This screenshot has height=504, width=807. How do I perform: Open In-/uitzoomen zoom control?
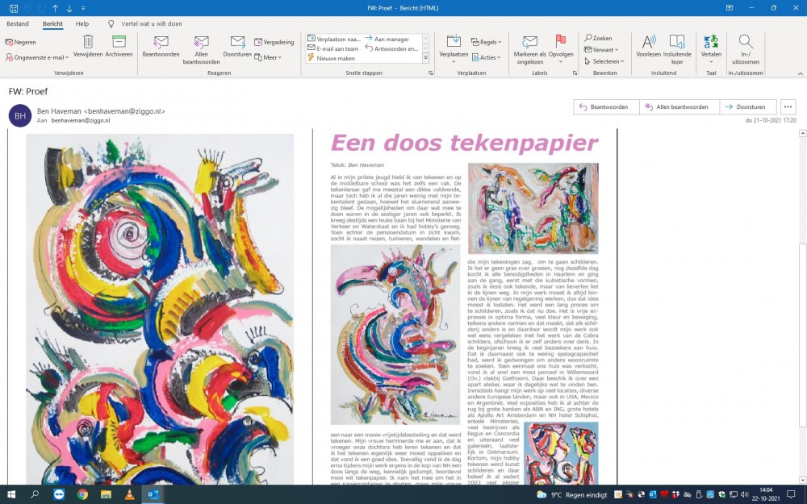[746, 50]
